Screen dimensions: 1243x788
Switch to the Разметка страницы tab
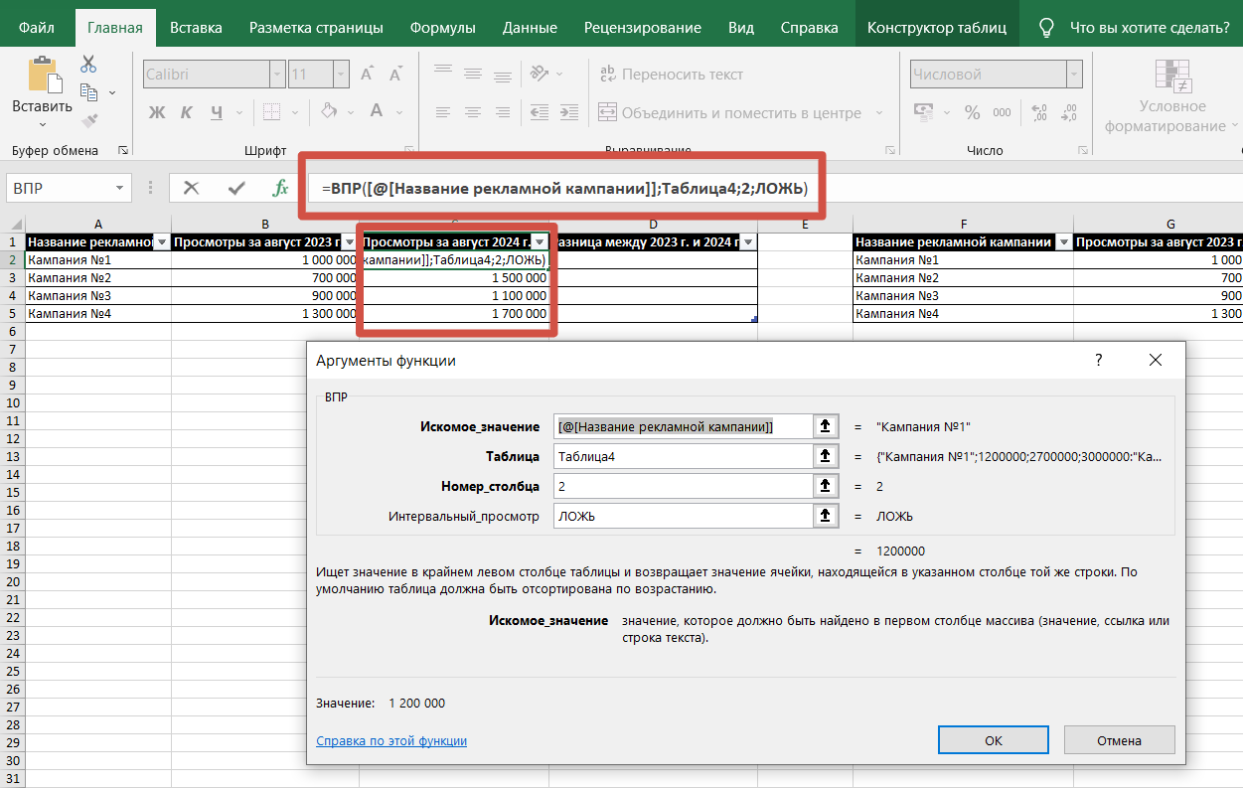coord(318,28)
